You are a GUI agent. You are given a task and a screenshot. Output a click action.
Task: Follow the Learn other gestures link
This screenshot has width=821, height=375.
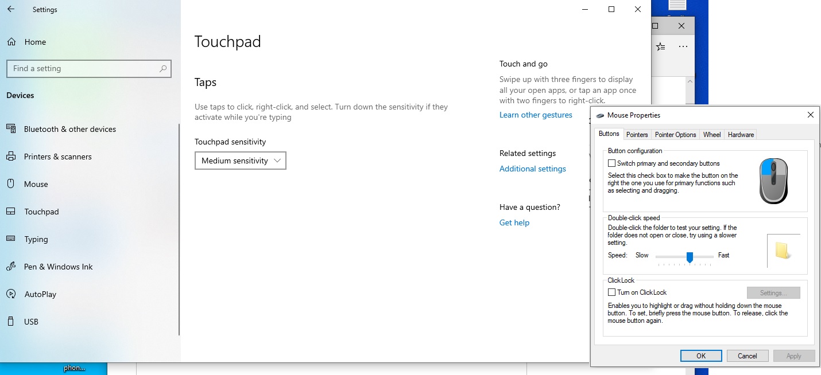(536, 115)
